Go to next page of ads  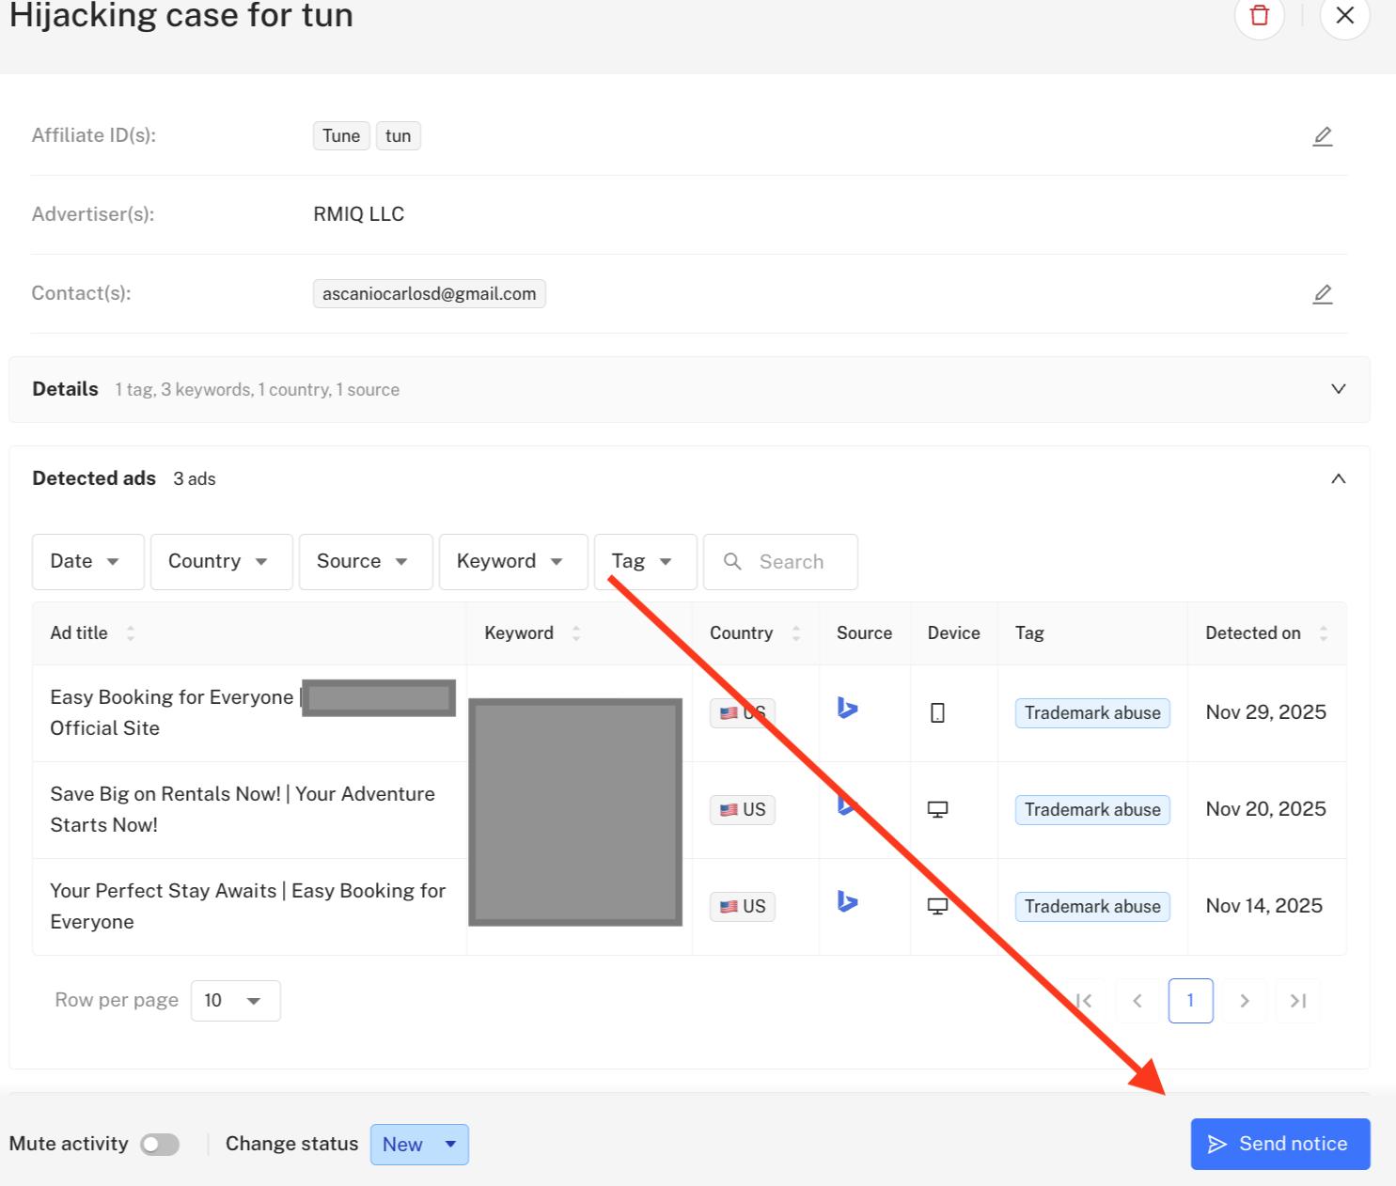point(1245,1001)
